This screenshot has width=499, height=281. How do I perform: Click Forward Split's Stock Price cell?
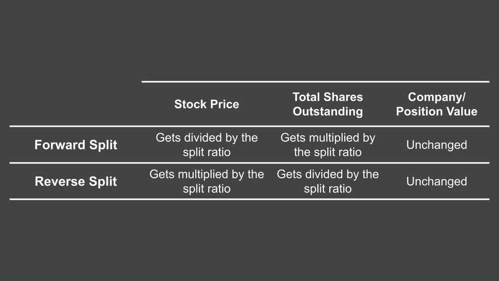207,145
